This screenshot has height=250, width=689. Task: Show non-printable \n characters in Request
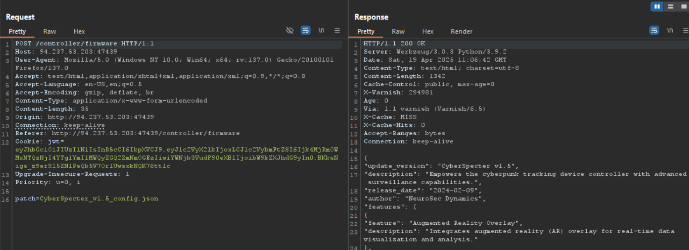coord(321,30)
